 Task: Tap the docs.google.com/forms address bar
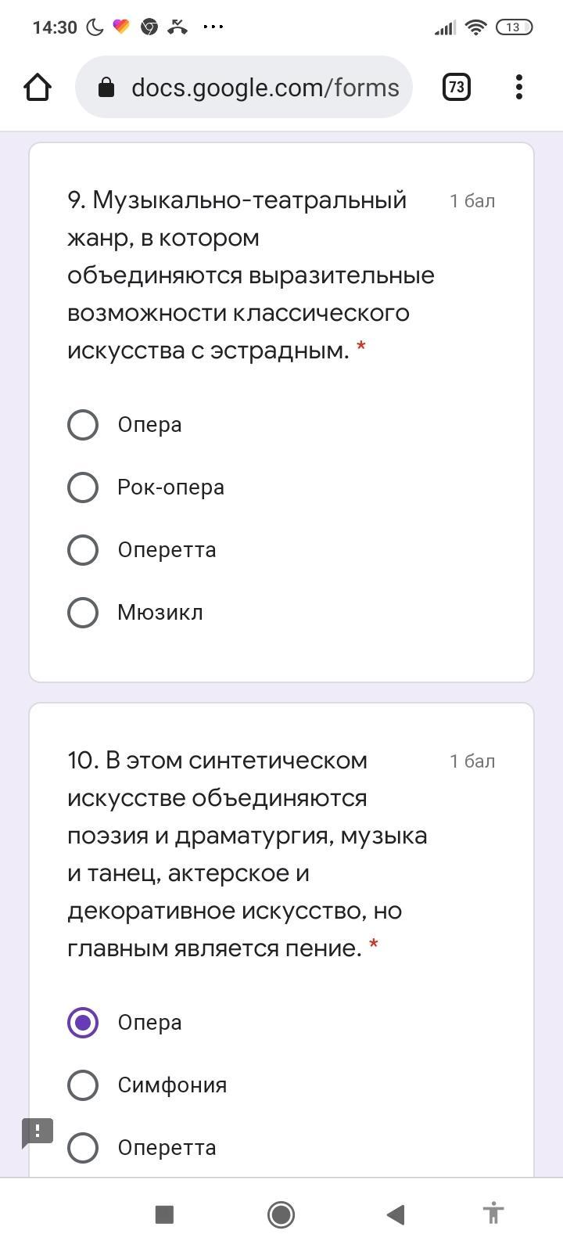point(264,88)
